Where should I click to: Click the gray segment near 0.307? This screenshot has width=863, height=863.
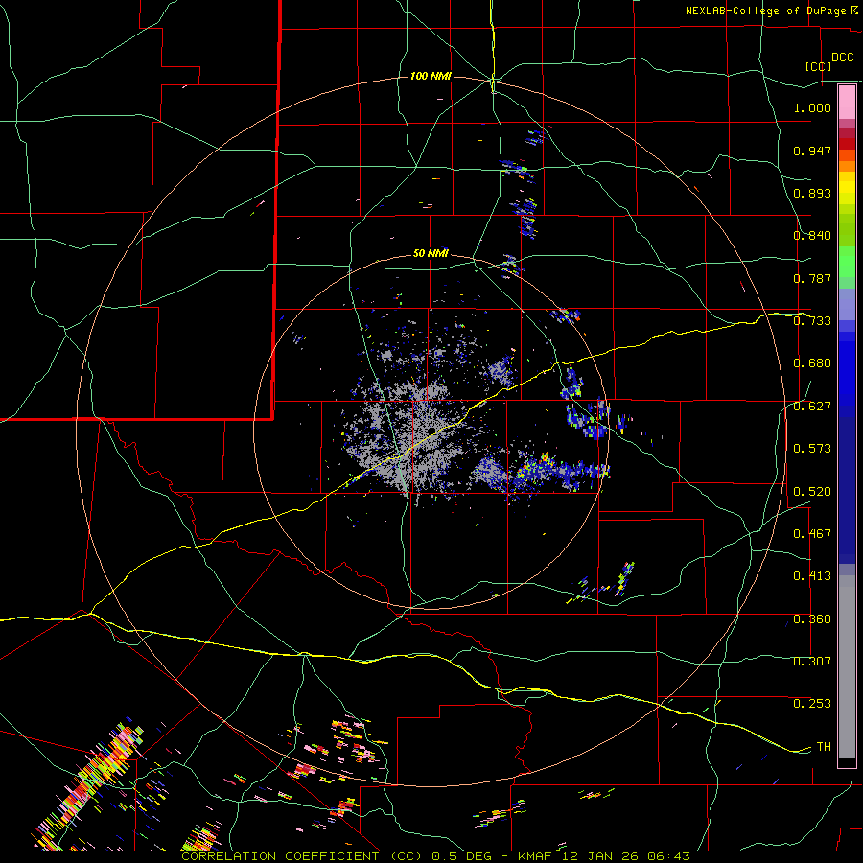click(x=847, y=666)
